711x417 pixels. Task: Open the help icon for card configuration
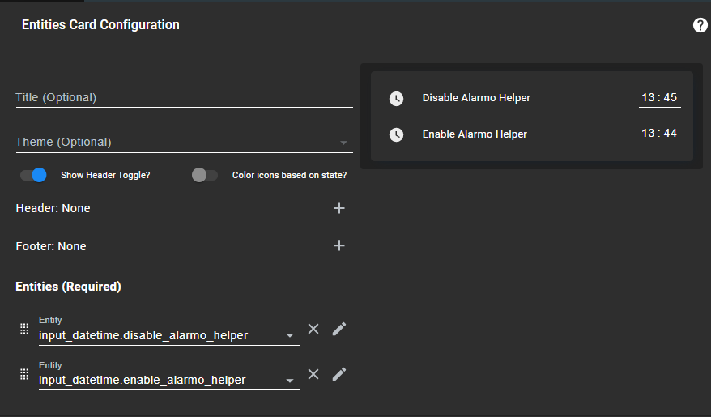click(700, 25)
